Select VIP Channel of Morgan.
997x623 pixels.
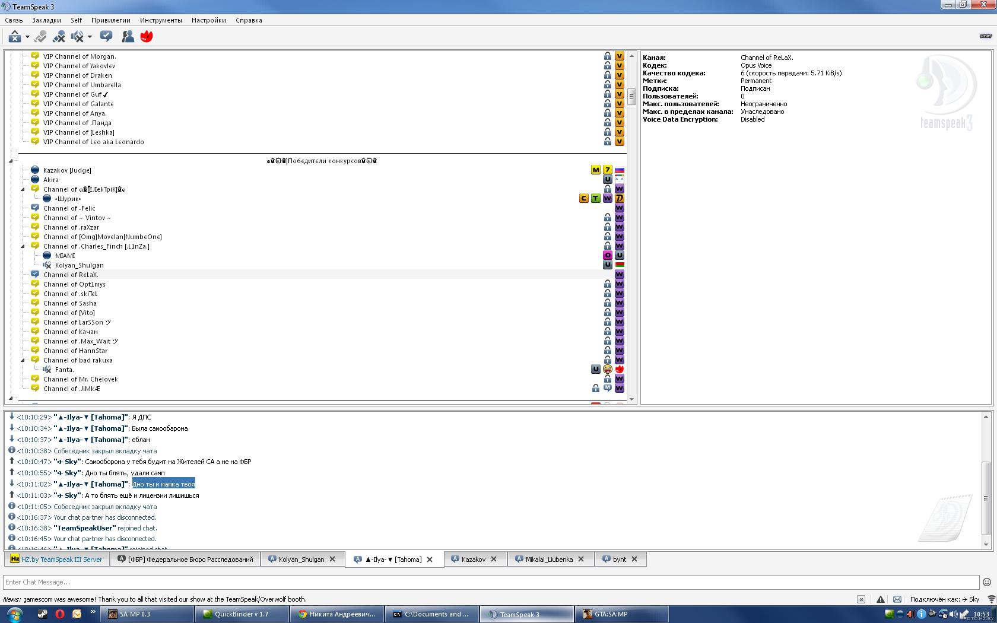tap(80, 56)
